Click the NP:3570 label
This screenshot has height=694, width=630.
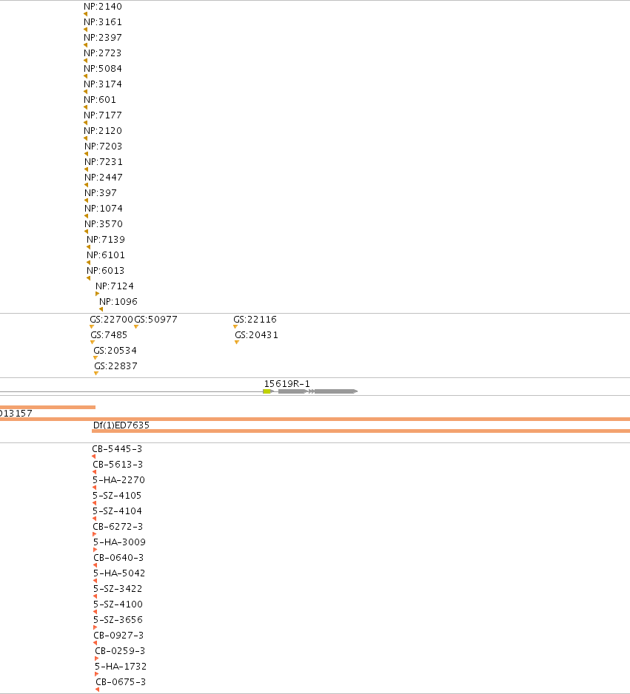[104, 223]
